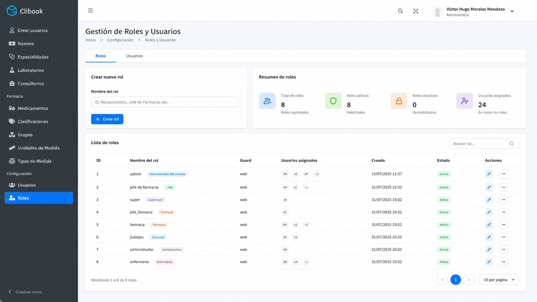Image resolution: width=537 pixels, height=302 pixels.
Task: Toggle fullscreen with the expand icon
Action: point(416,11)
